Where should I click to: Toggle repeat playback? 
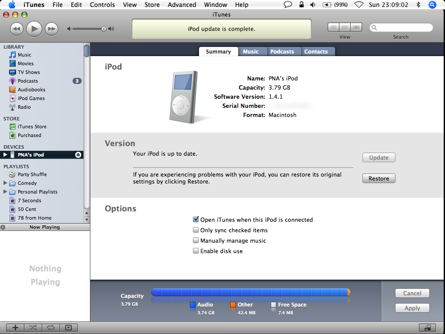click(51, 328)
